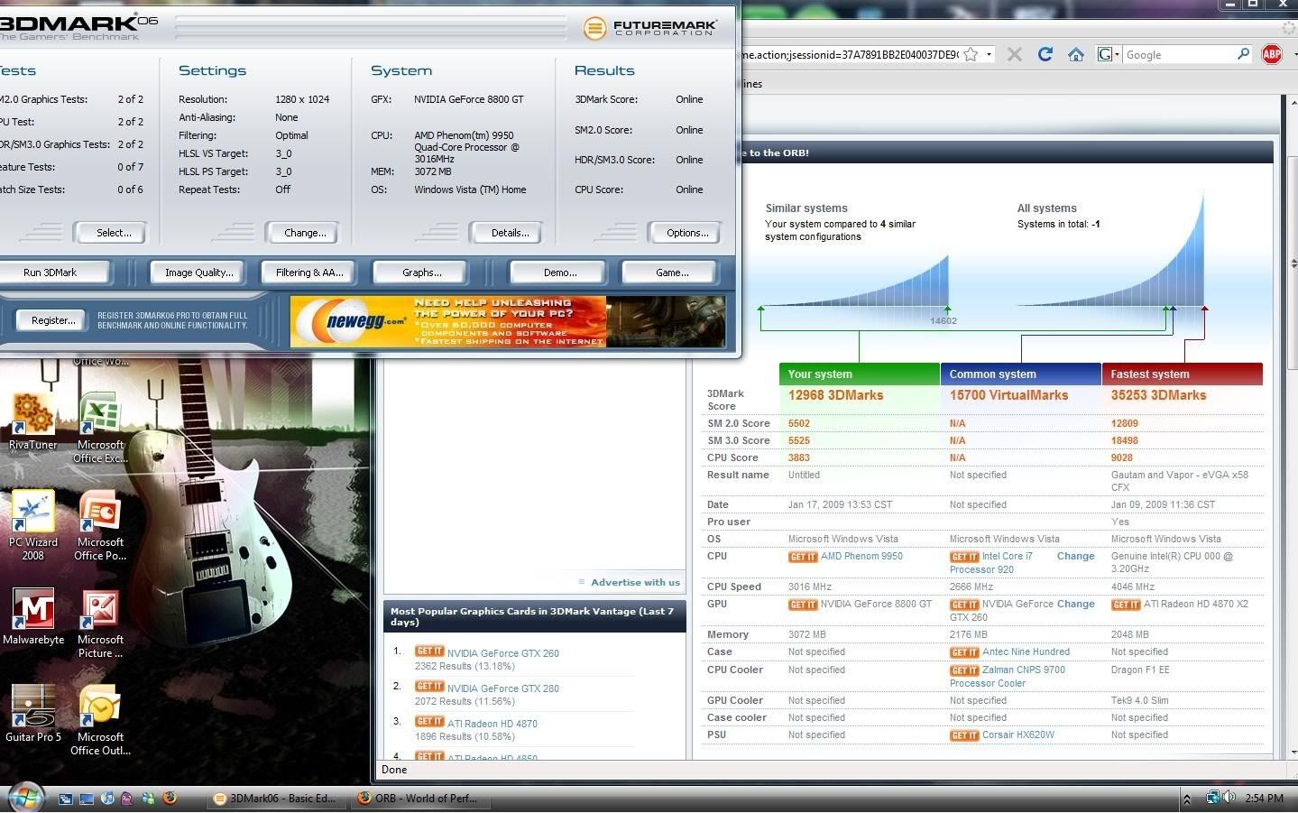
Task: Click in the Google search input field
Action: pyautogui.click(x=1178, y=55)
